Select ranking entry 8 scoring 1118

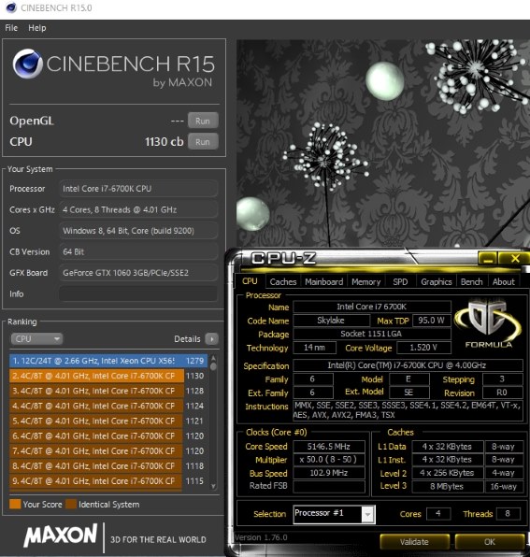(x=108, y=466)
